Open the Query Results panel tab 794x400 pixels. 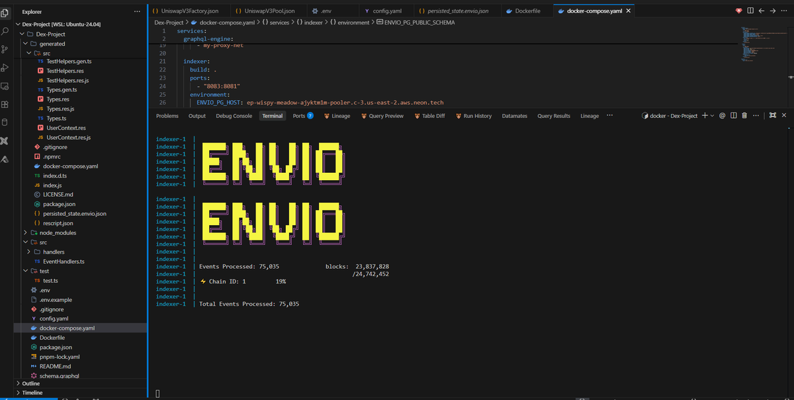(x=554, y=116)
